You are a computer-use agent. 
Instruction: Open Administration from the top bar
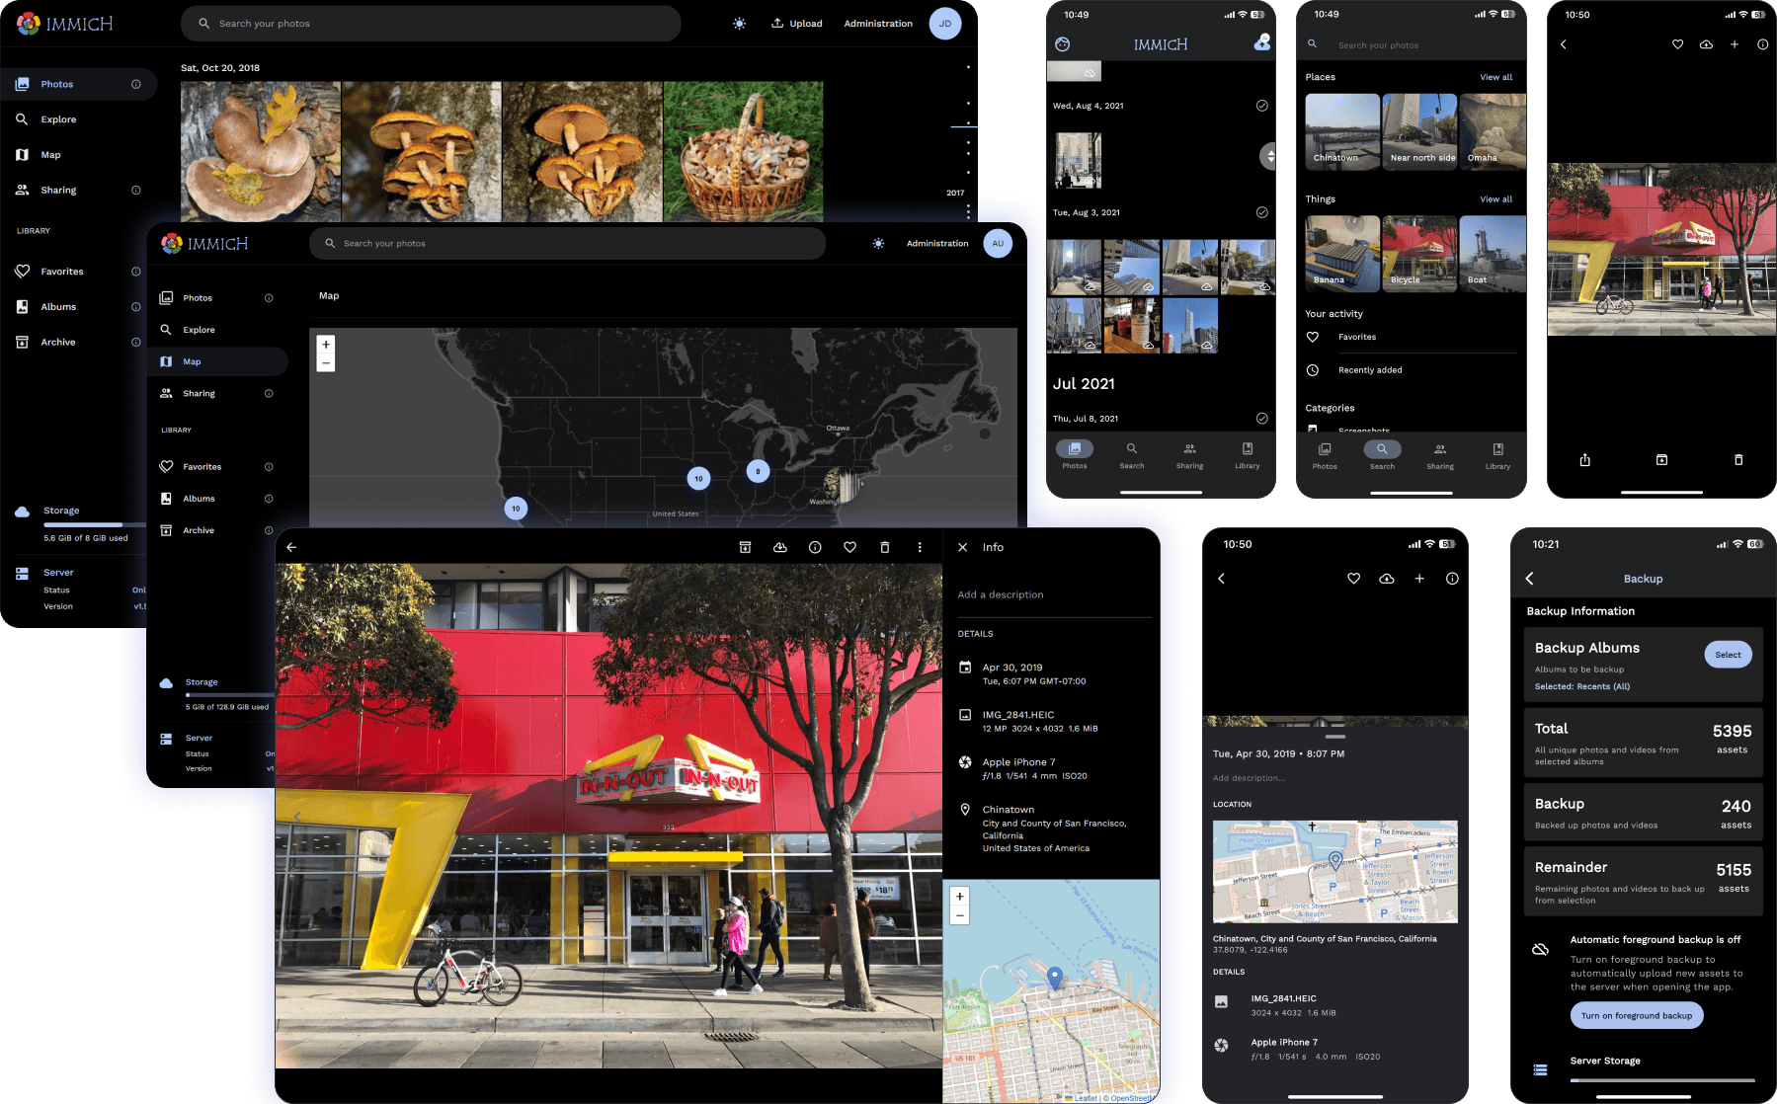pos(877,23)
